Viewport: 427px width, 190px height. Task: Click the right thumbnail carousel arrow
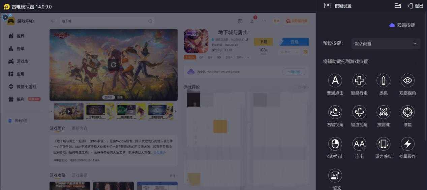click(175, 112)
